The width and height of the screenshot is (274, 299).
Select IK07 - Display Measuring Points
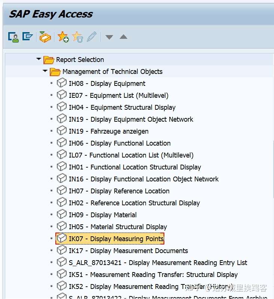click(116, 239)
